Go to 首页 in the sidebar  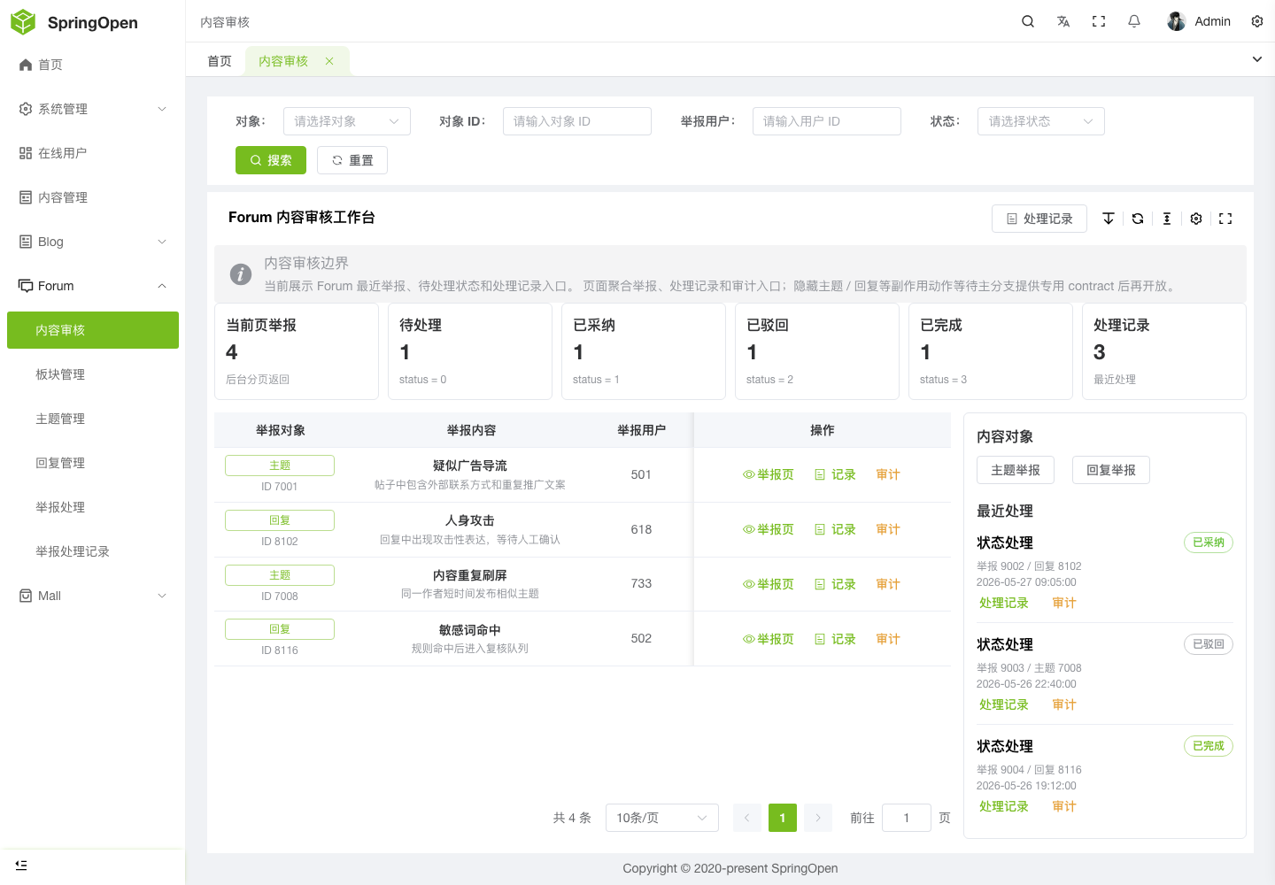point(93,65)
